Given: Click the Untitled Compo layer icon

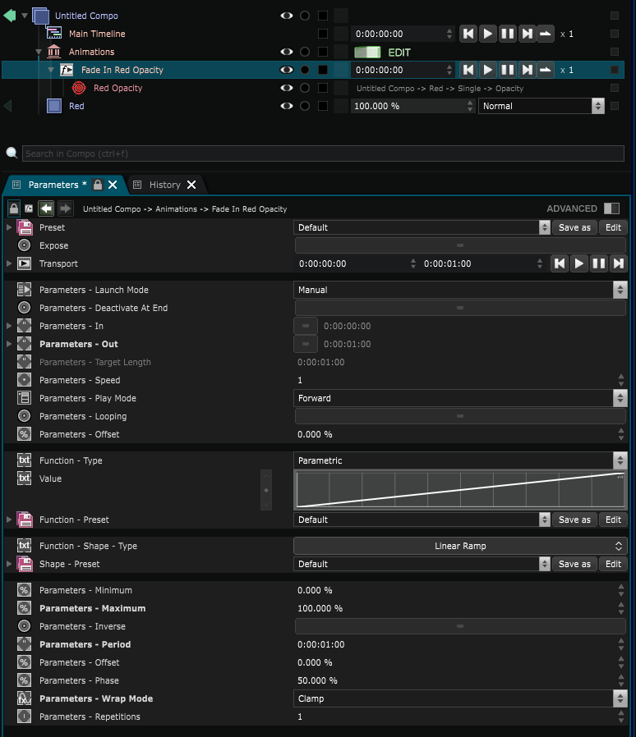Looking at the screenshot, I should click(41, 16).
